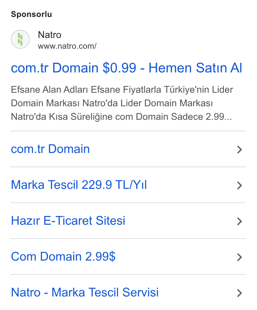Click the arrow next to Com Domain 2.99$
The width and height of the screenshot is (257, 310).
239,257
